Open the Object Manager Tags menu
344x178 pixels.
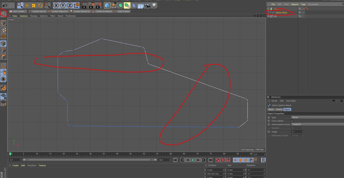[x=303, y=4]
